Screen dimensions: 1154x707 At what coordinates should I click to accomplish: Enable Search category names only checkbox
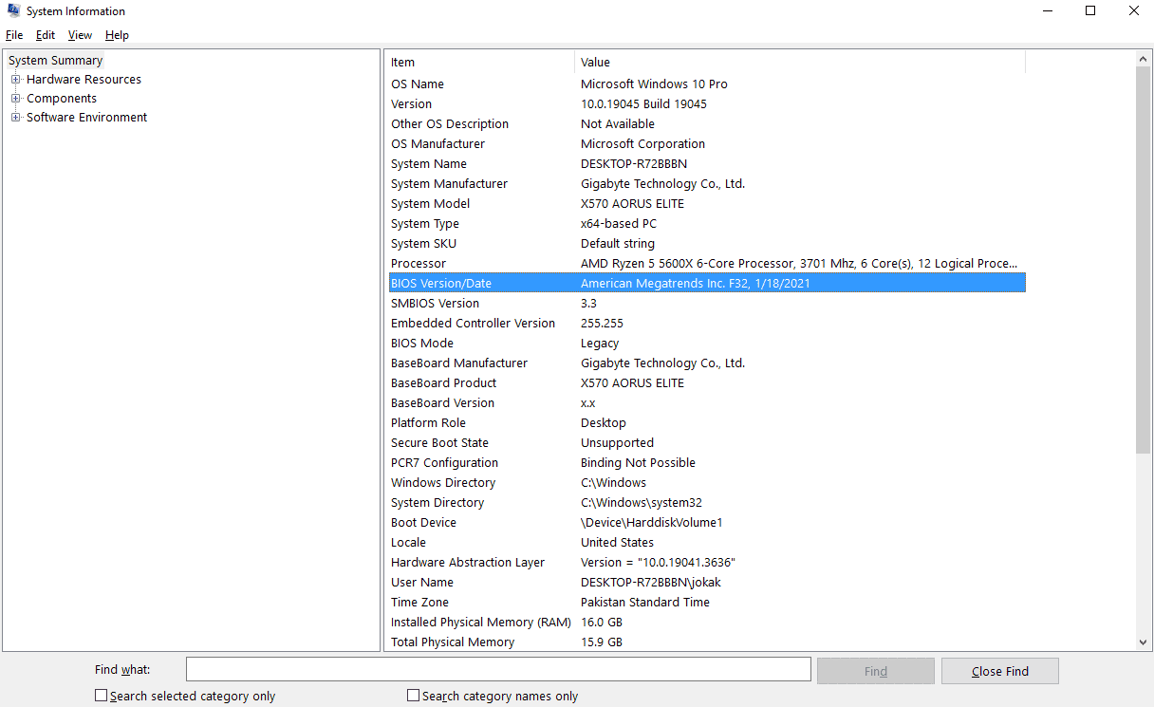pos(413,696)
